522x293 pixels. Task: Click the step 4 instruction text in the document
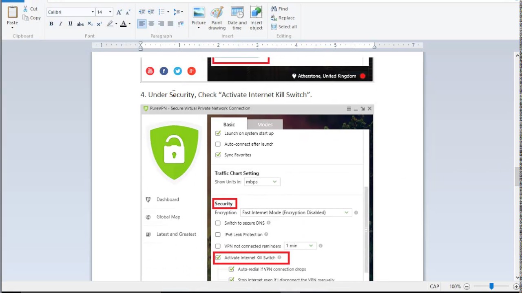coord(226,94)
